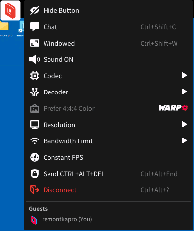
Task: Click the gauge Constant FPS icon
Action: pyautogui.click(x=35, y=157)
